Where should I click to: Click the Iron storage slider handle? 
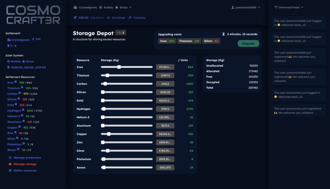pos(119,67)
